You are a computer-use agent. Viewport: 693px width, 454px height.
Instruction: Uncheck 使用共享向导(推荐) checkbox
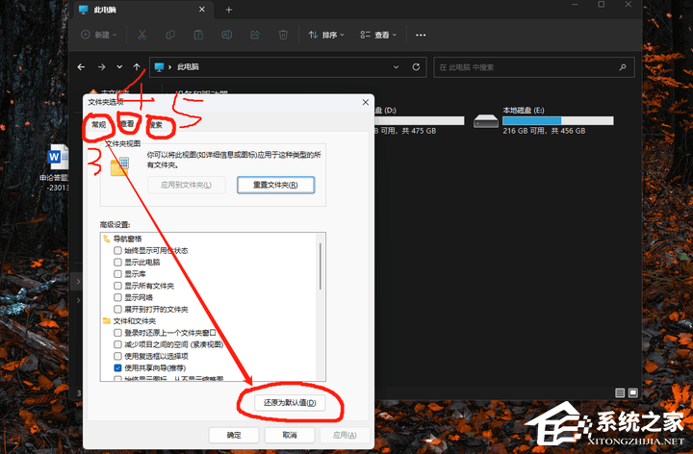[118, 367]
